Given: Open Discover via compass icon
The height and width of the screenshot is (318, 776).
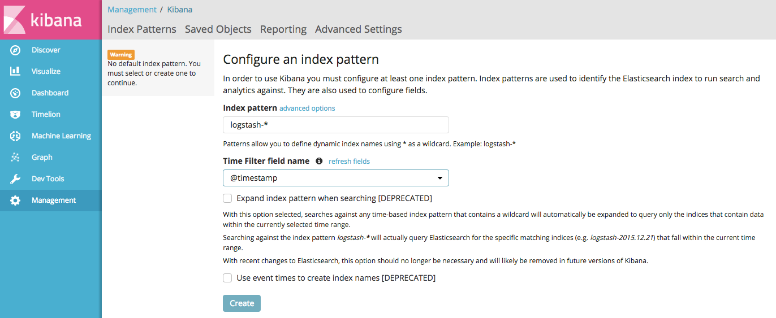Looking at the screenshot, I should point(15,50).
